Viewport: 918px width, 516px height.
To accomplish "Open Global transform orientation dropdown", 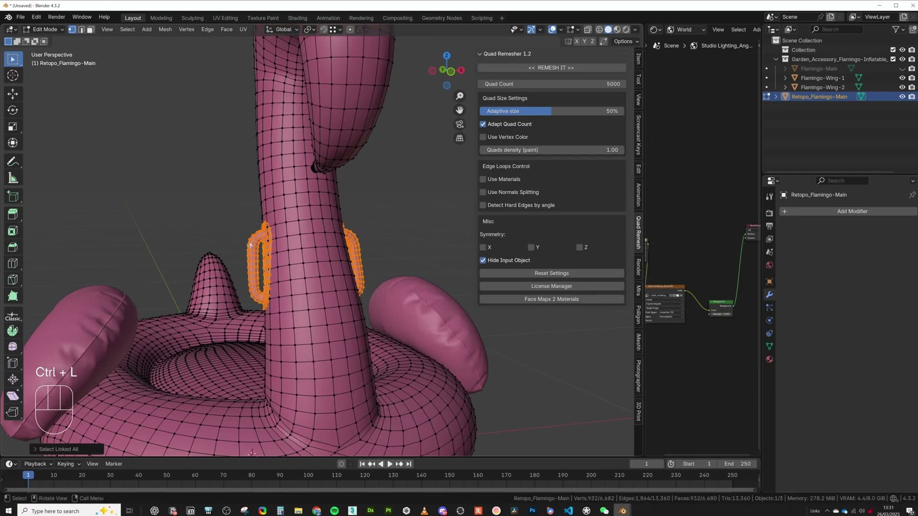I will (x=283, y=30).
